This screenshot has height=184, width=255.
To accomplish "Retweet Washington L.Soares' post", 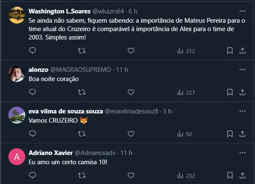I will 82,50.
